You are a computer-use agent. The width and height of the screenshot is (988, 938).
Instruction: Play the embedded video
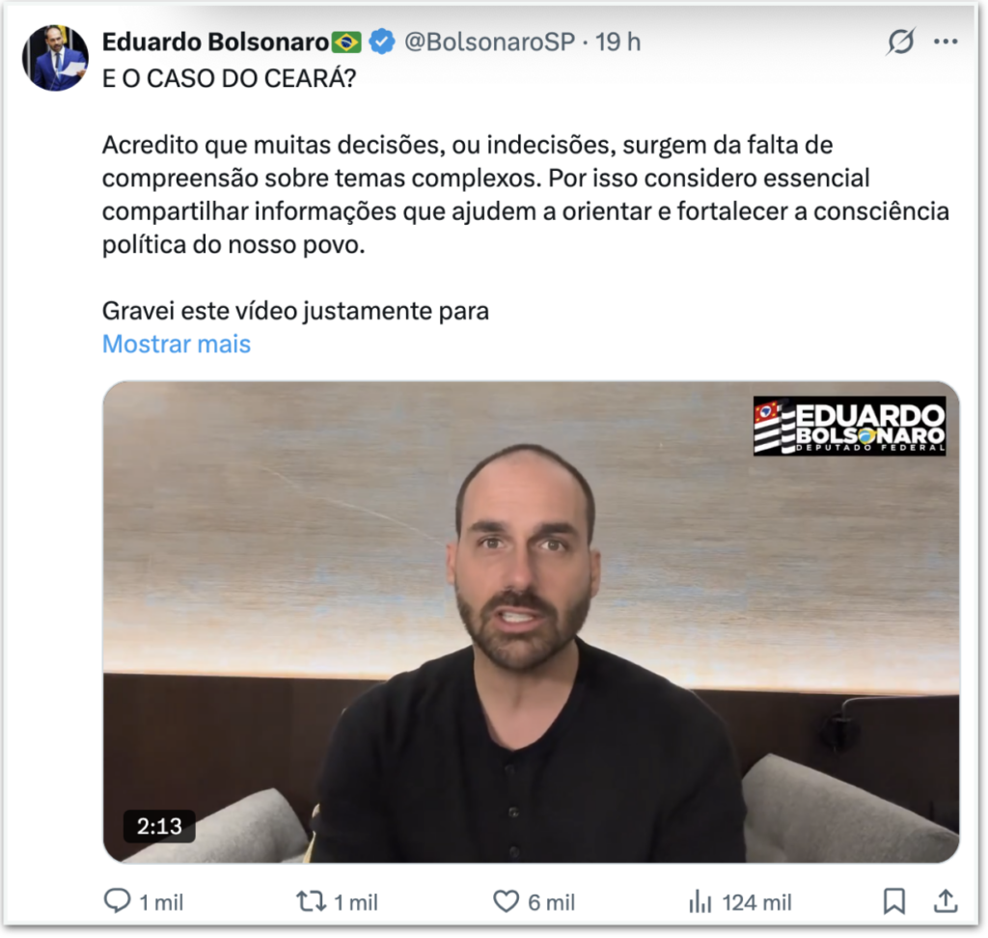(531, 621)
